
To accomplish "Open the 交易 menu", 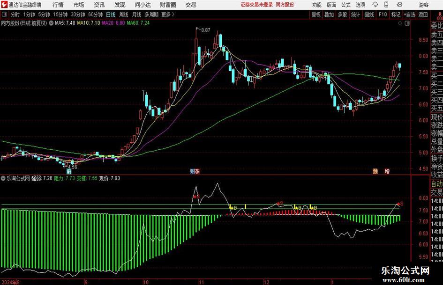I will pyautogui.click(x=191, y=5).
